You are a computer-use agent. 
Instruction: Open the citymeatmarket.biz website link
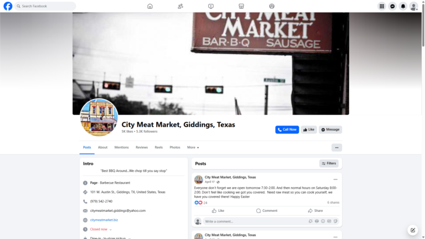click(104, 220)
